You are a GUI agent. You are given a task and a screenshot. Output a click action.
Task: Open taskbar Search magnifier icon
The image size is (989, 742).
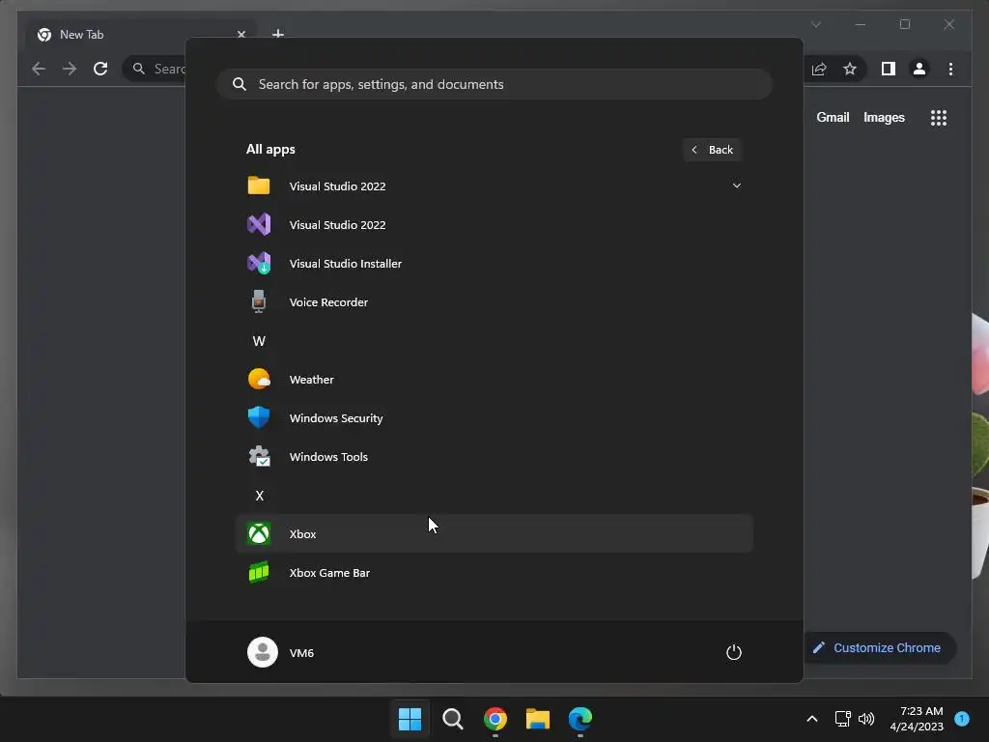tap(453, 719)
